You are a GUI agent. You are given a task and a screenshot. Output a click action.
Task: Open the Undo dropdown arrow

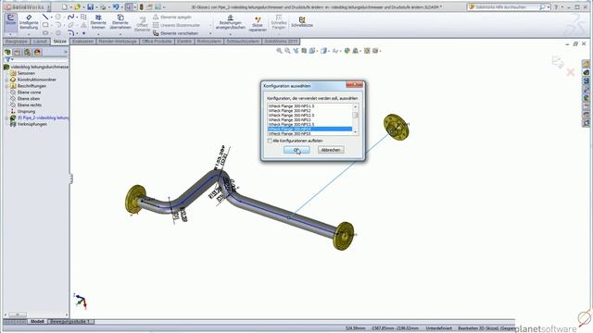(121, 7)
